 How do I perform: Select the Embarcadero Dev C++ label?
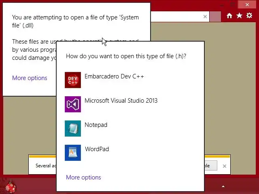[114, 76]
